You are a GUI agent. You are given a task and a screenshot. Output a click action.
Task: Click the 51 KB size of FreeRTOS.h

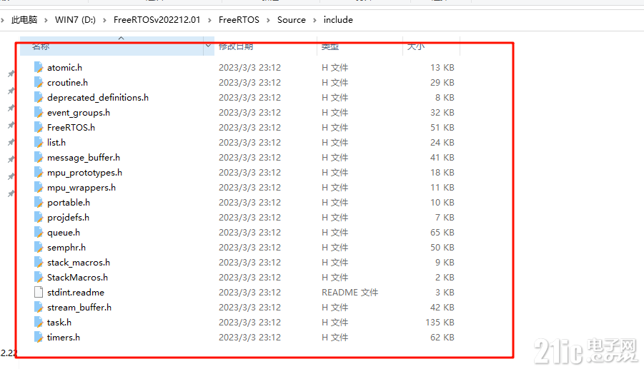point(442,127)
